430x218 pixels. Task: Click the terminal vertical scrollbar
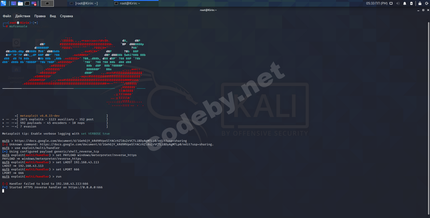pyautogui.click(x=428, y=118)
